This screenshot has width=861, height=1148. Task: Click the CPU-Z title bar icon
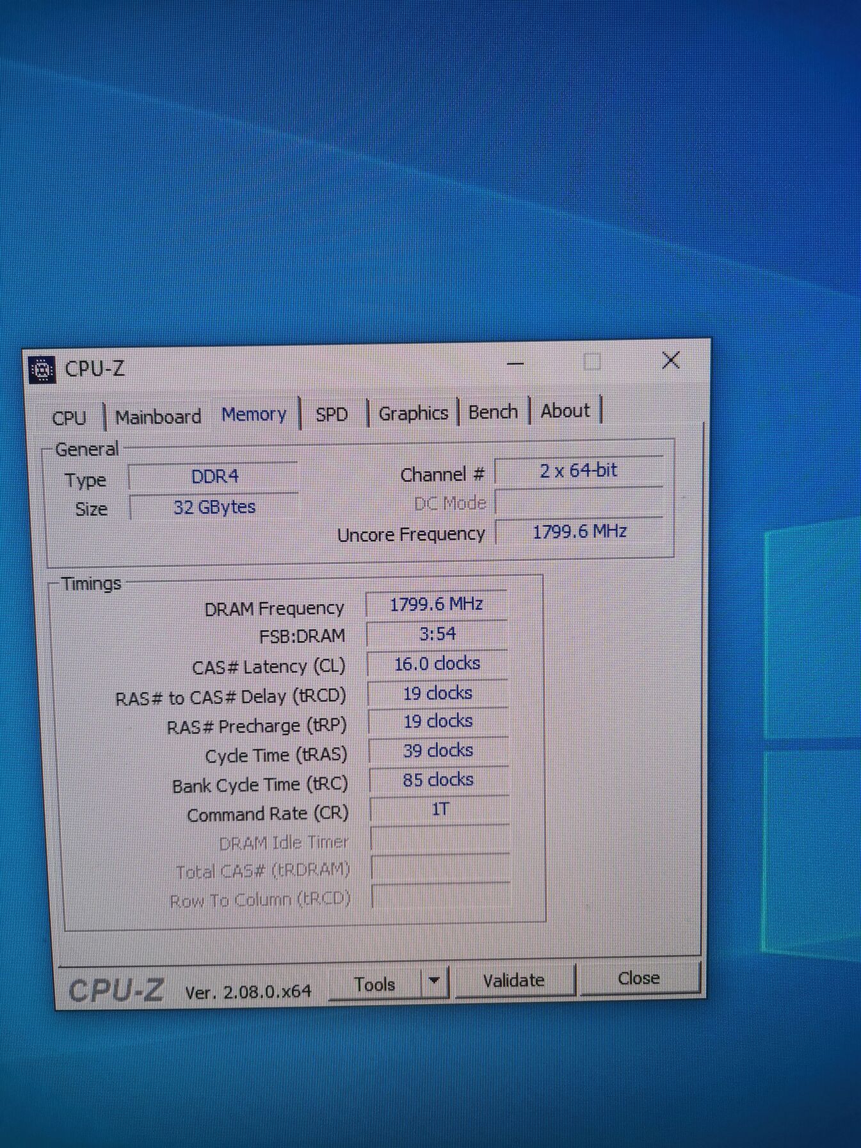tap(42, 370)
